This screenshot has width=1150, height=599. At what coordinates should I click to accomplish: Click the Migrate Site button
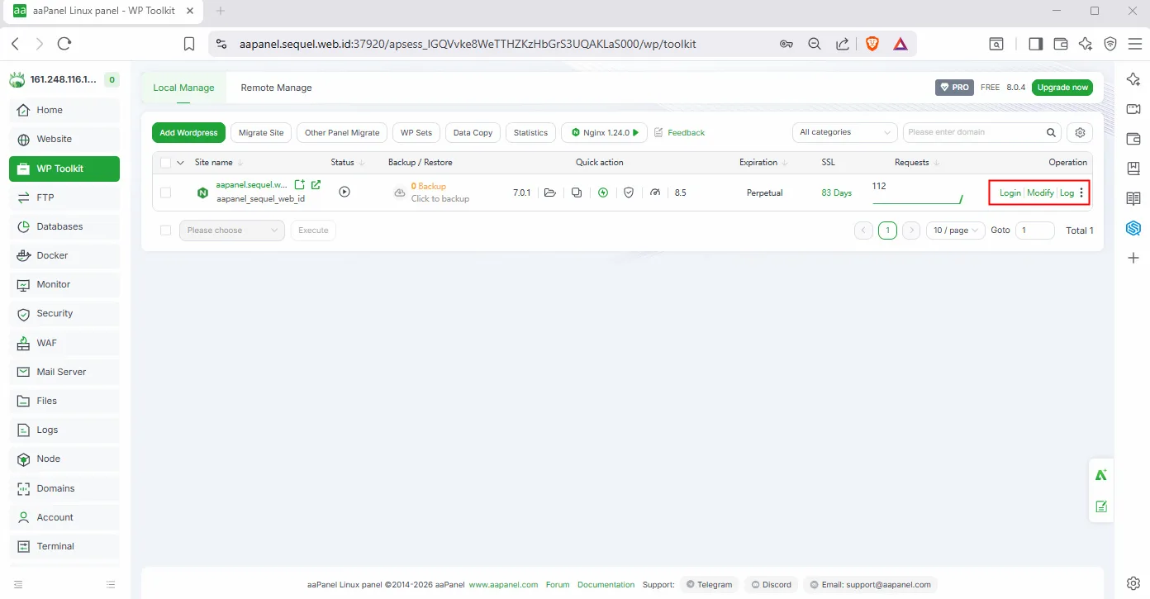[261, 132]
